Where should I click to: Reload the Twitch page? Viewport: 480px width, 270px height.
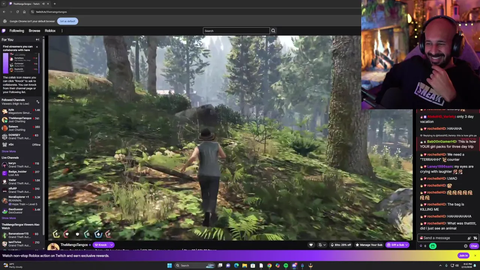pos(17,12)
